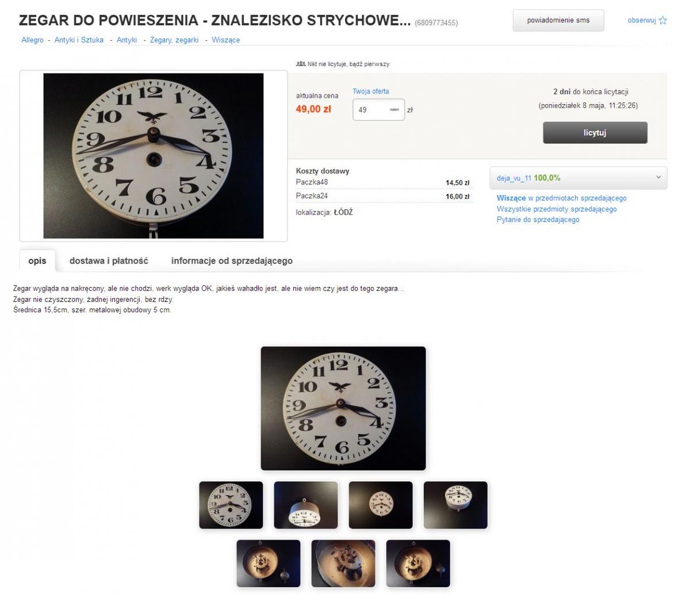
Task: Click the bidders people icon
Action: (300, 64)
